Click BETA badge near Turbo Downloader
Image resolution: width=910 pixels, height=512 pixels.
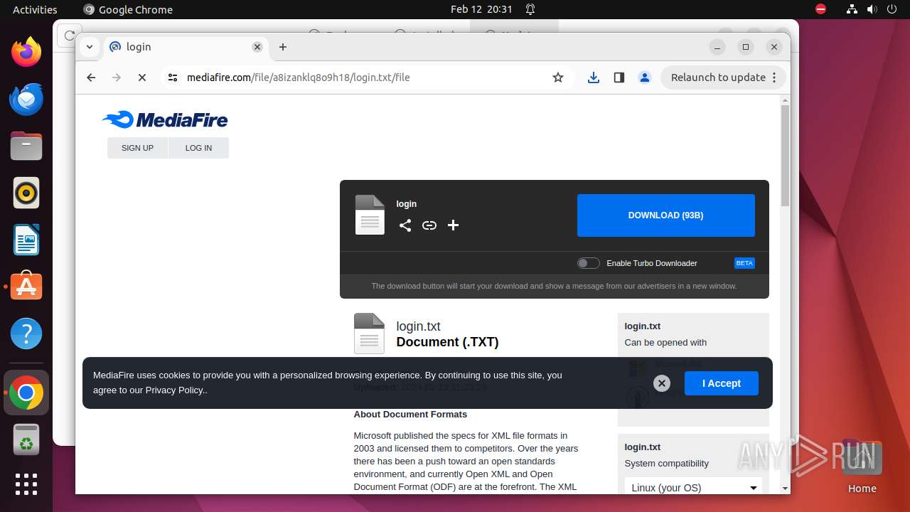point(744,263)
